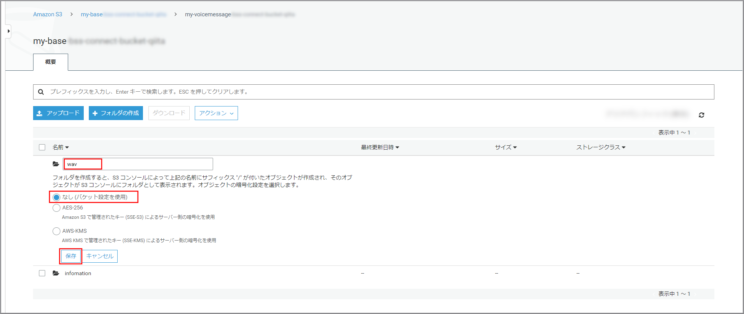Sort by 最終更新日時 column
This screenshot has width=744, height=314.
380,147
